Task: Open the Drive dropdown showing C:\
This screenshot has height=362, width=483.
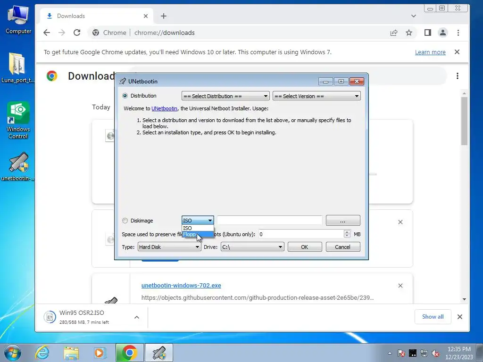Action: (252, 247)
